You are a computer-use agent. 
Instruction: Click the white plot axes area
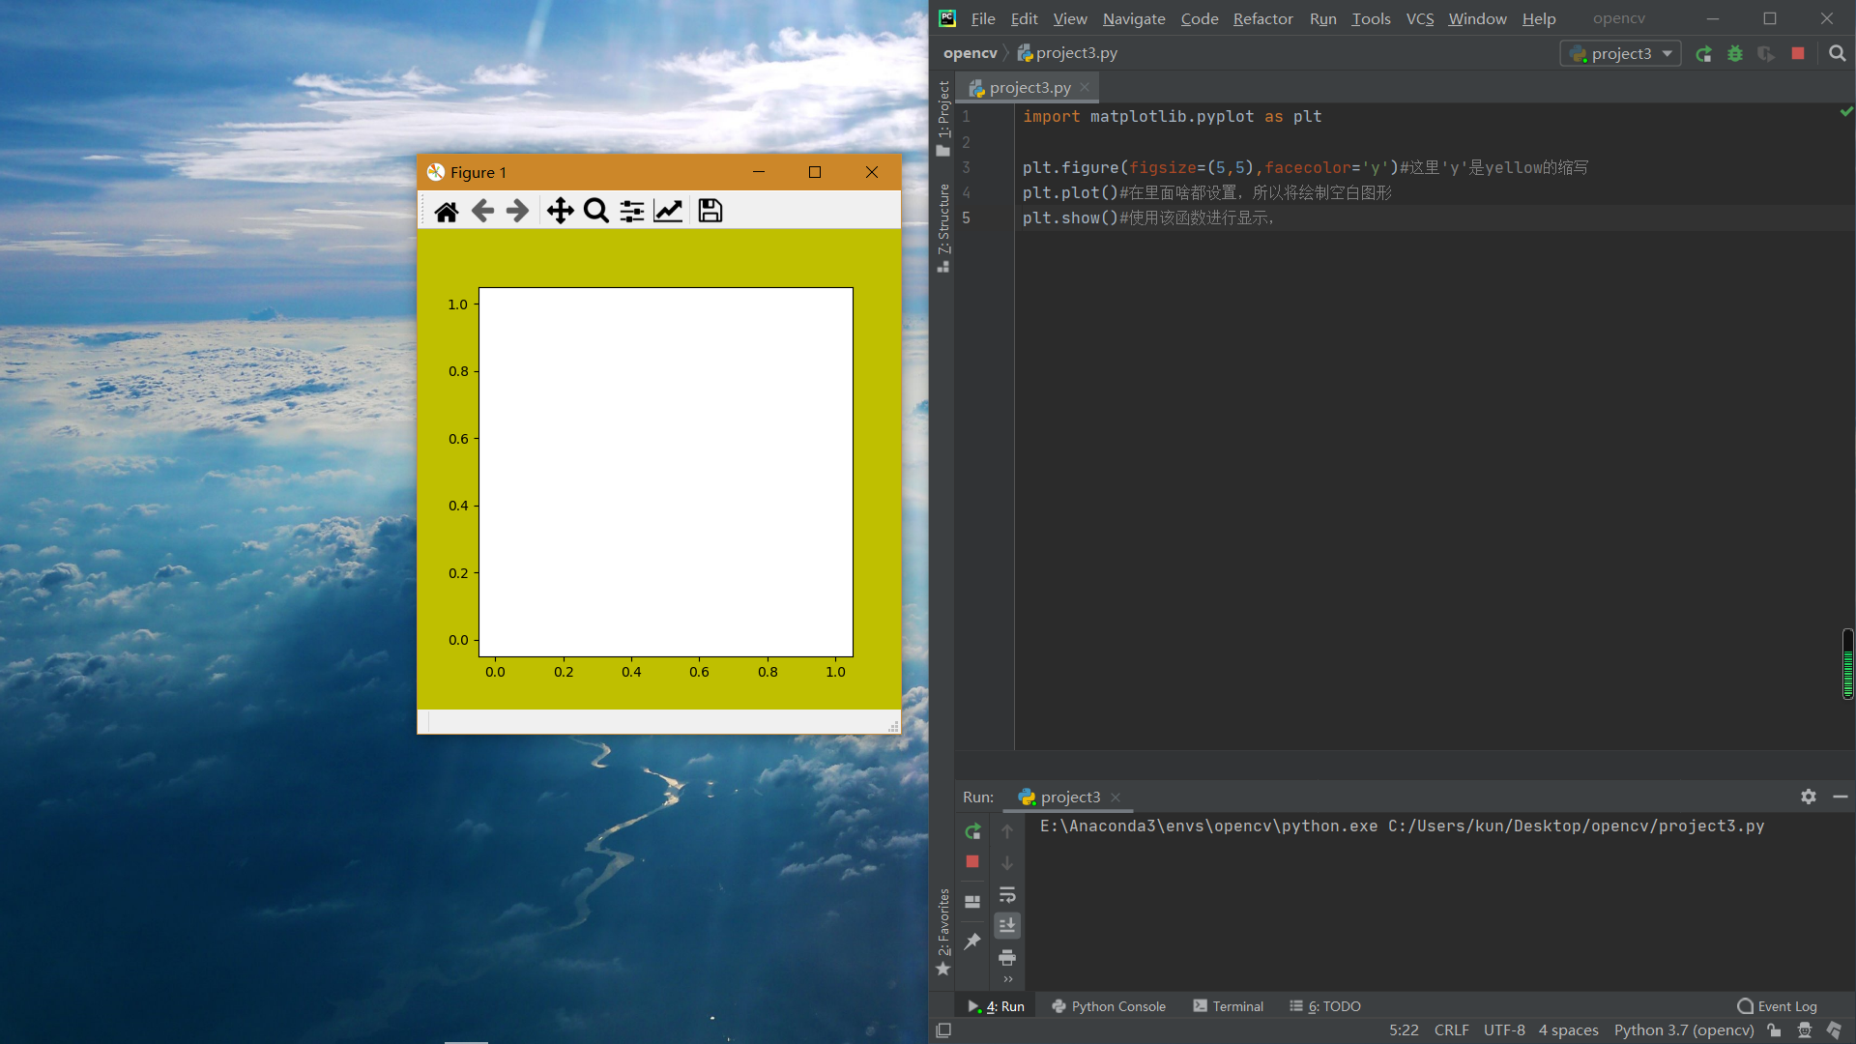[666, 472]
